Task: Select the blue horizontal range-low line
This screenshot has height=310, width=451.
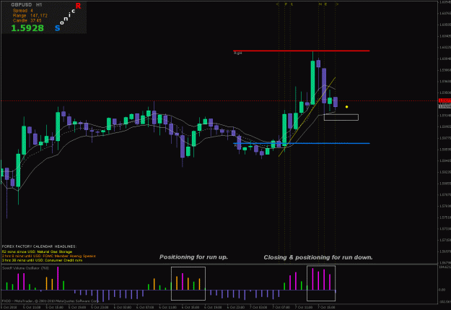Action: (301, 143)
